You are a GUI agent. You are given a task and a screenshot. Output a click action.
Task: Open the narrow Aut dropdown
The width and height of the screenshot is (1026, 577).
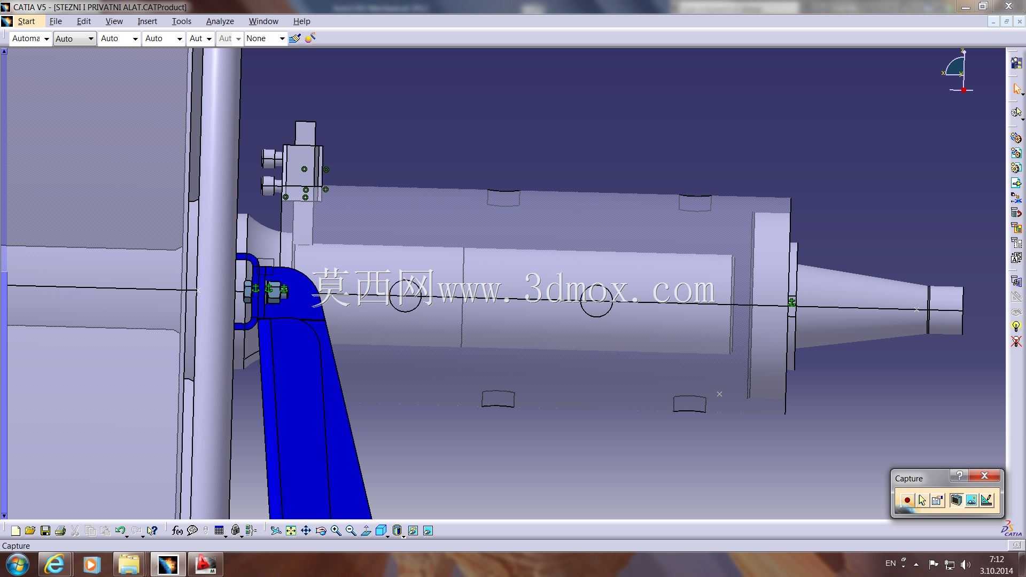(200, 38)
